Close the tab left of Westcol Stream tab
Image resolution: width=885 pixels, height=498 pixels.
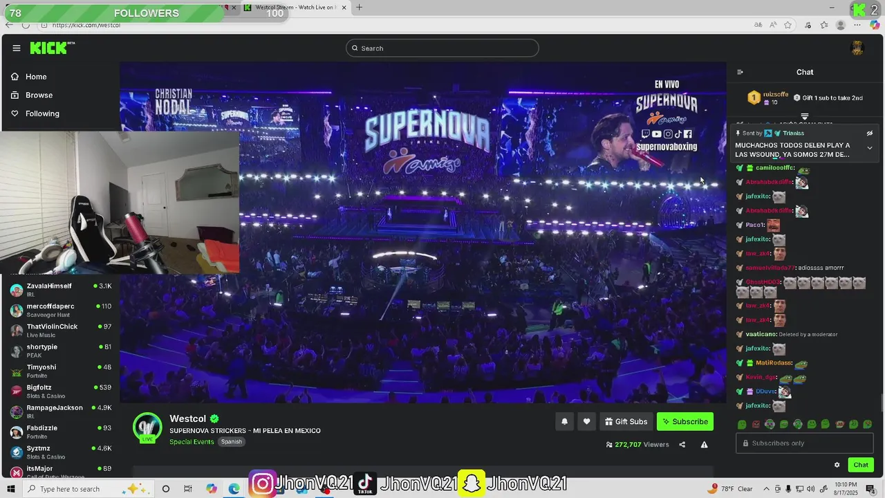[234, 8]
